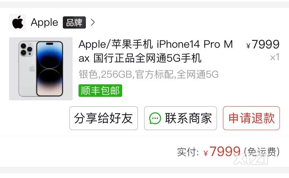Click the xizi watermark logo

(x=251, y=159)
